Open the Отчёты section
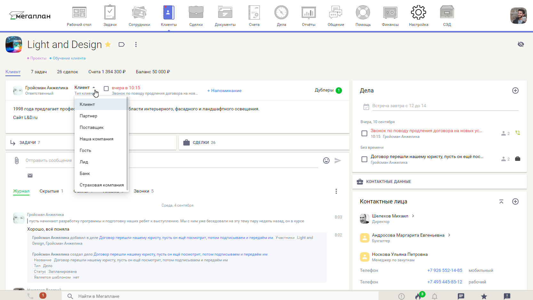 [x=308, y=16]
